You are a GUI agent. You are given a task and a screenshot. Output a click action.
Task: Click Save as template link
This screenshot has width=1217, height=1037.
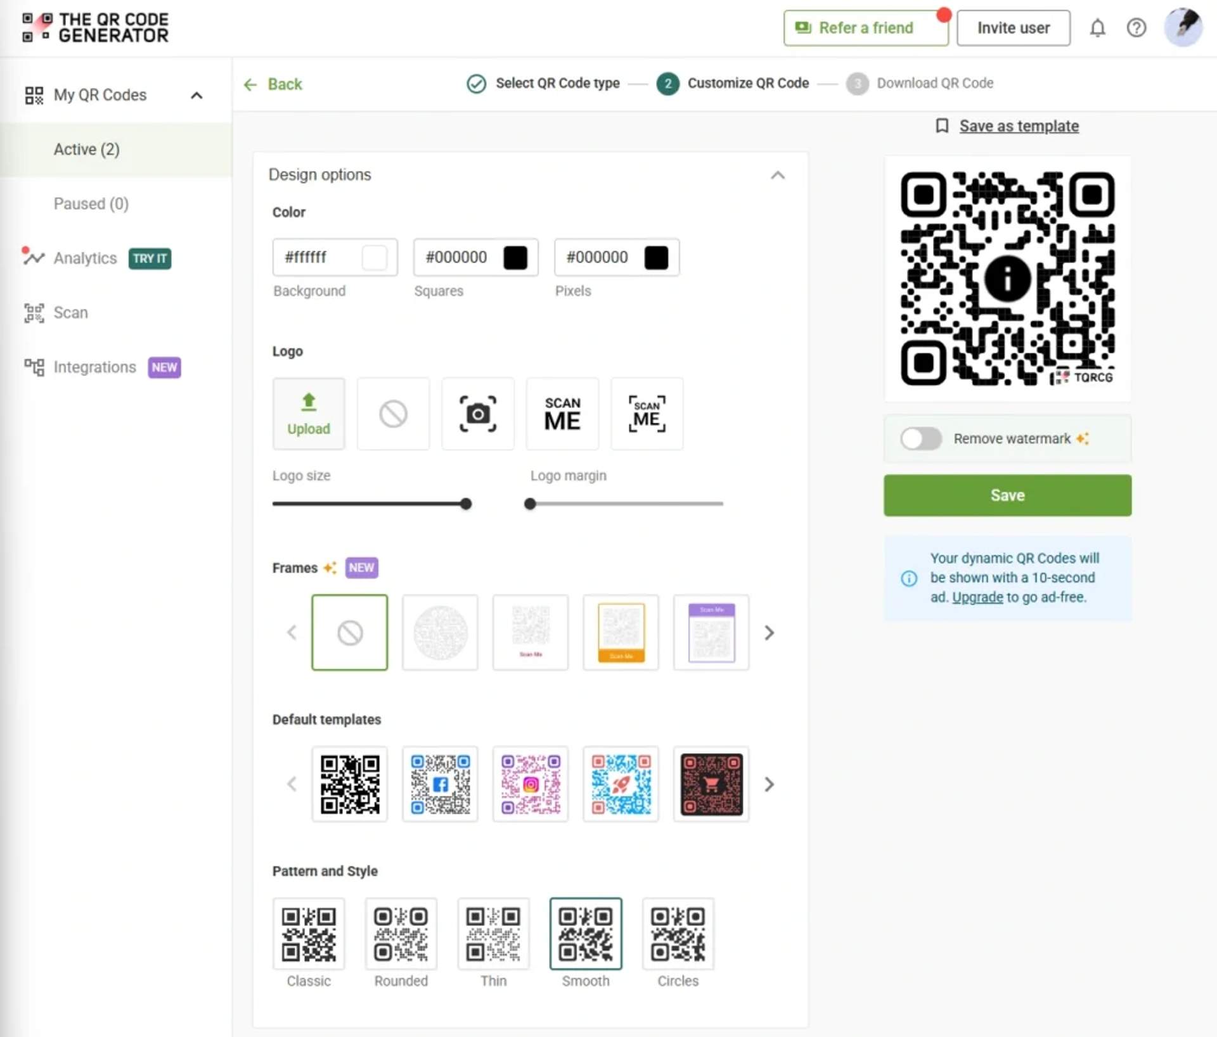tap(1019, 126)
